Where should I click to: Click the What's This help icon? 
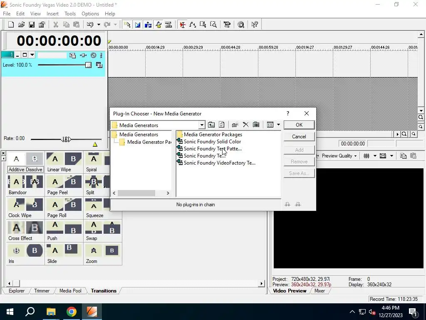[255, 25]
